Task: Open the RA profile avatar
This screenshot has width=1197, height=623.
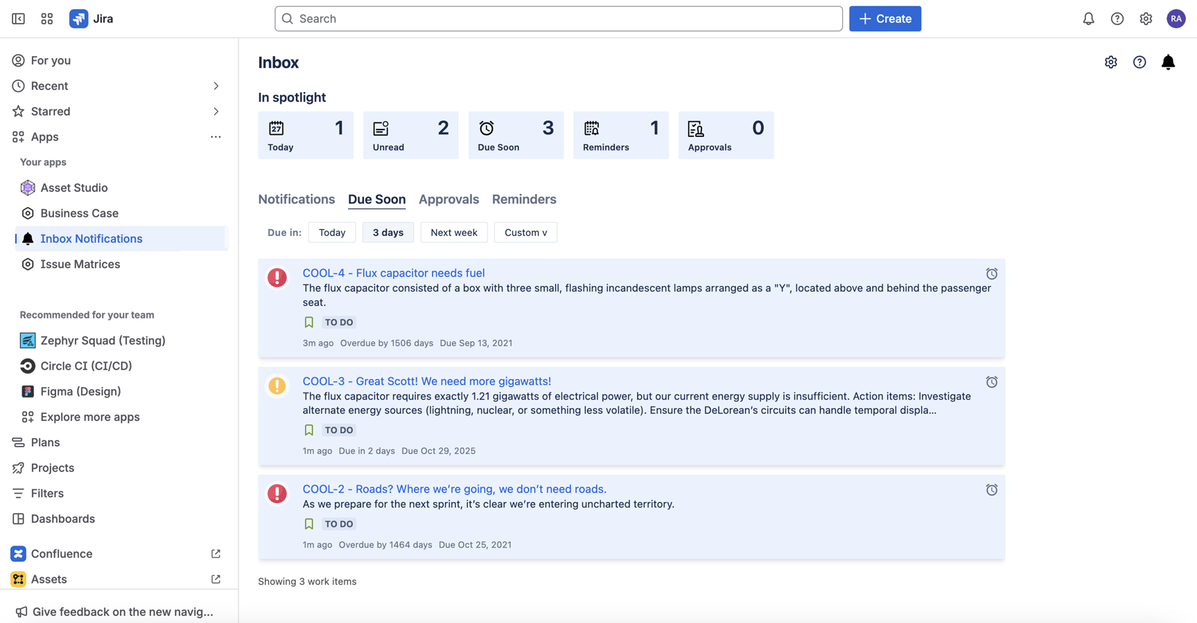Action: pos(1176,19)
